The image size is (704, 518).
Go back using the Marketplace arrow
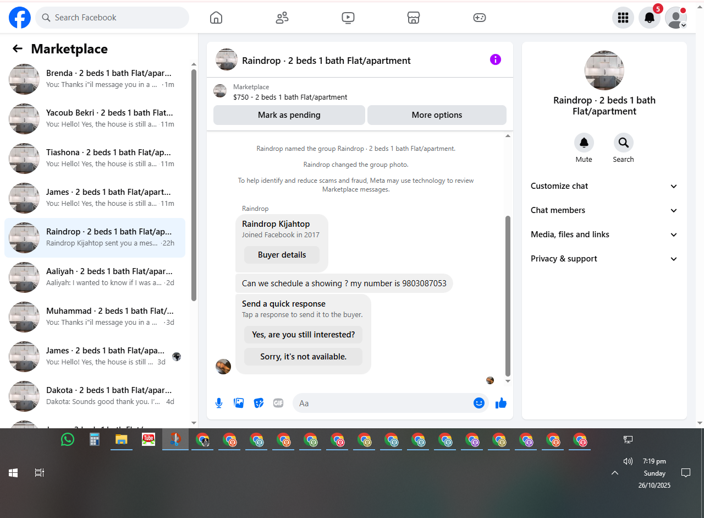[x=18, y=48]
